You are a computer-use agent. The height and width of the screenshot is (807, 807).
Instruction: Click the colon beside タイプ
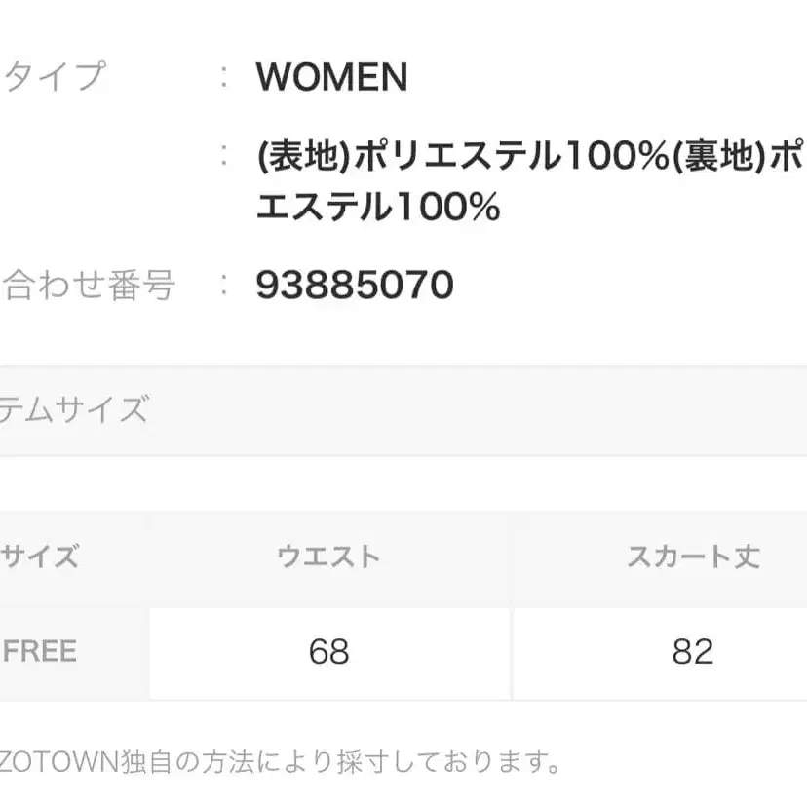tap(225, 77)
